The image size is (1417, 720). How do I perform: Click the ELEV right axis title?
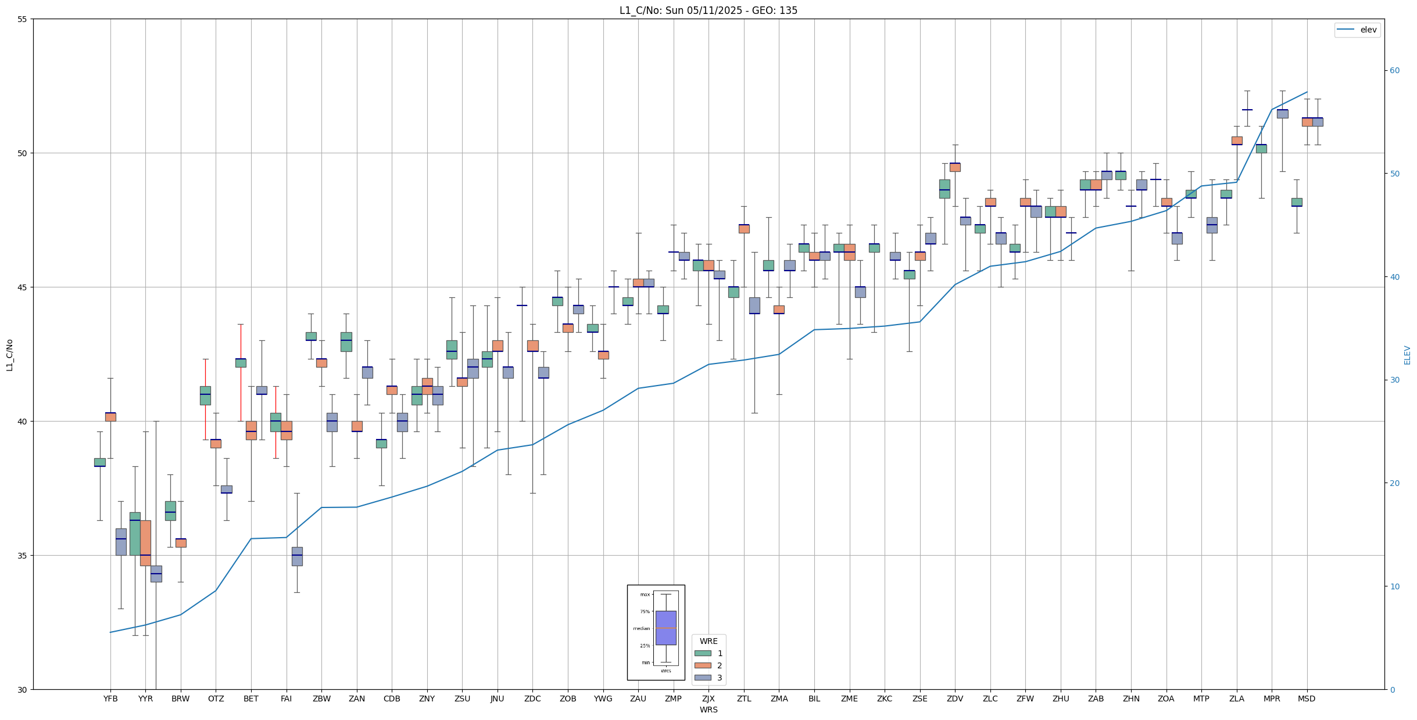[1407, 355]
